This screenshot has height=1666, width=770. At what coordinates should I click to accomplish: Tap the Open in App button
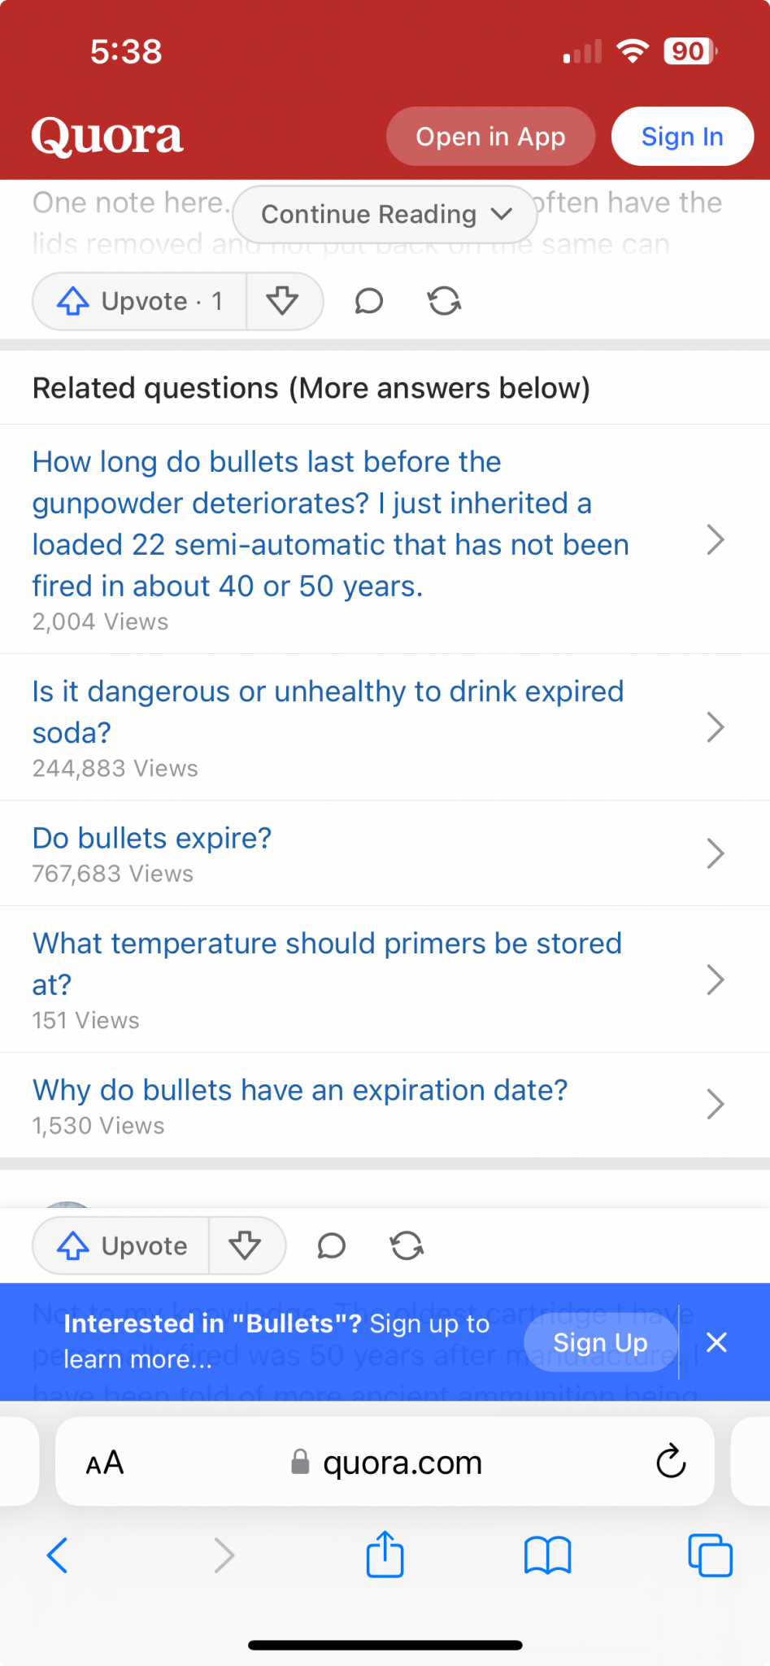coord(490,137)
